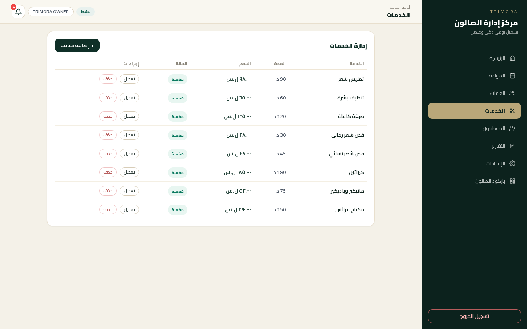The height and width of the screenshot is (329, 527).
Task: Click calendar icon beside المواعيد
Action: [512, 76]
